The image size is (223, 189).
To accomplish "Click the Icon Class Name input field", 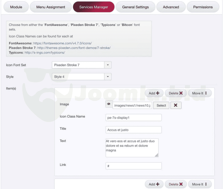I will [134, 118].
